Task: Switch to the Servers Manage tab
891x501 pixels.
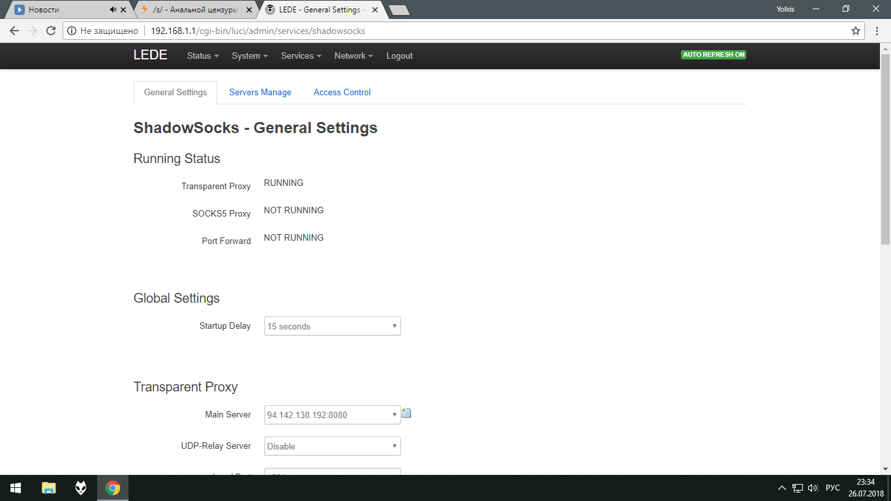Action: coord(260,93)
